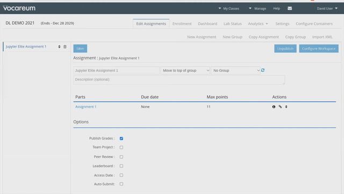Viewport: 344px width, 194px height.
Task: Click the Save button
Action: click(80, 48)
